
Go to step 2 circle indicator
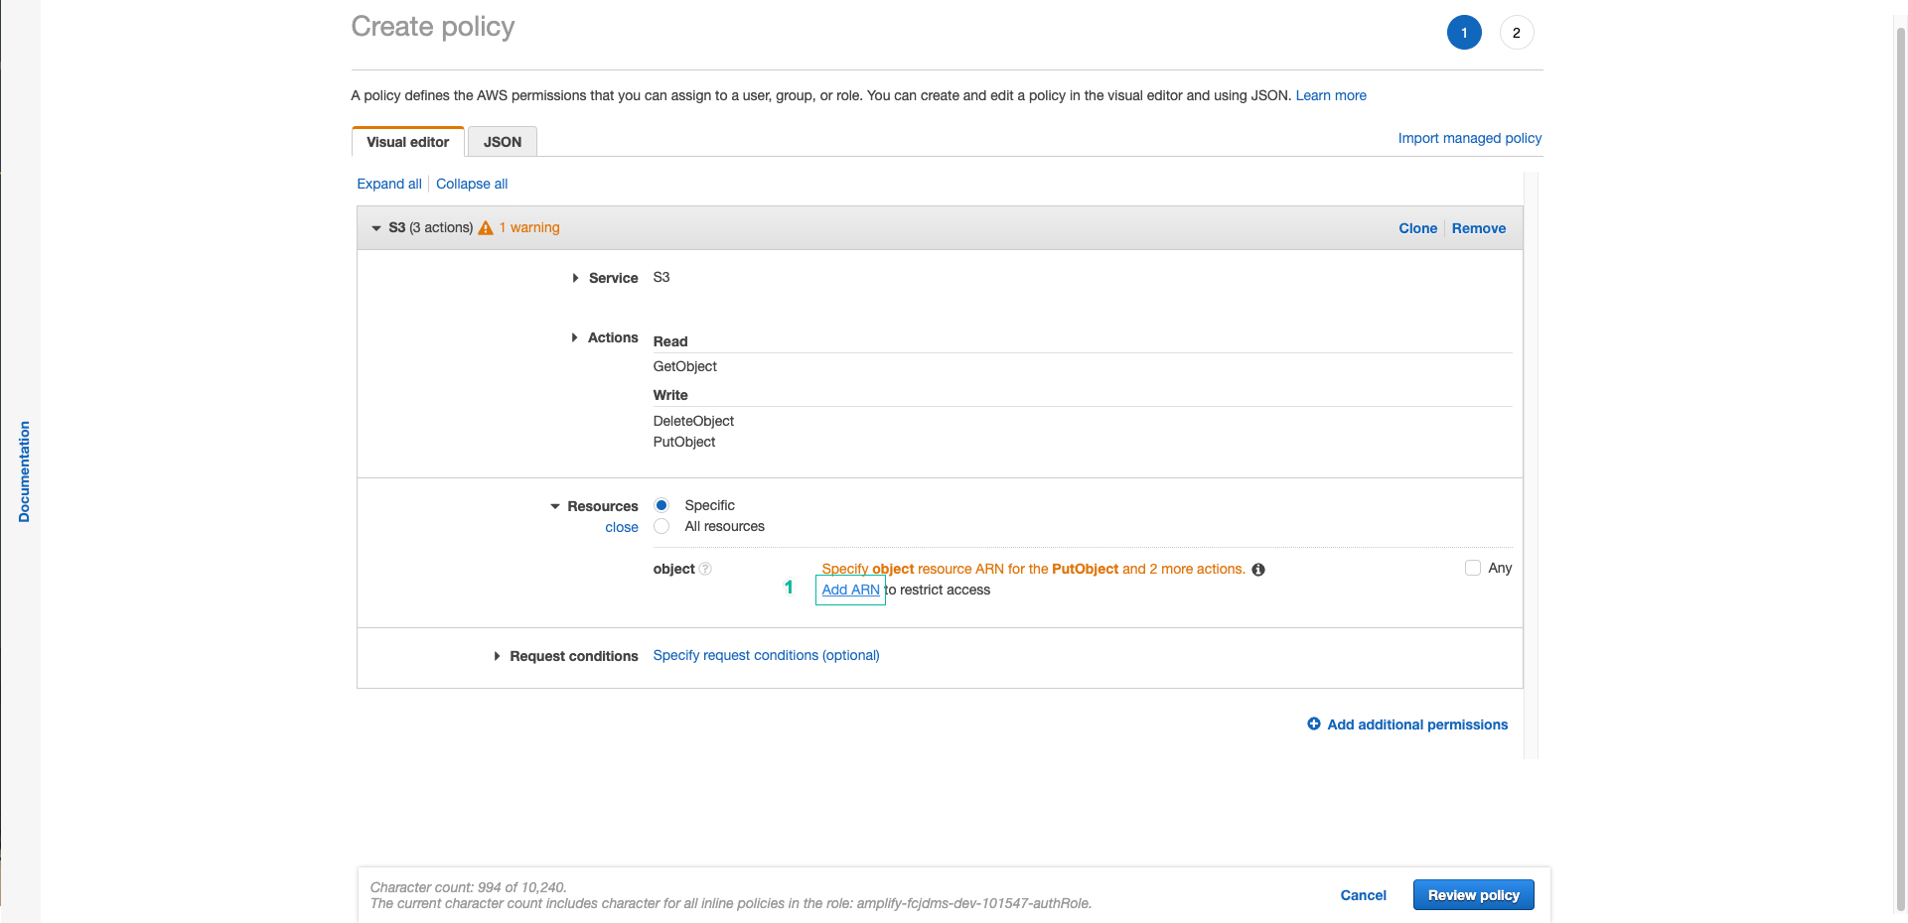click(1517, 33)
